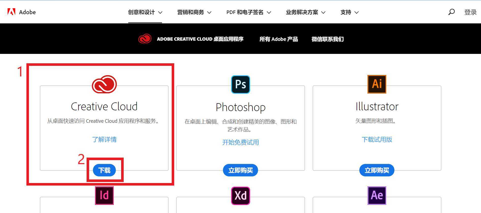
Task: Open 所有 Adobe 产品 tab
Action: pyautogui.click(x=279, y=39)
